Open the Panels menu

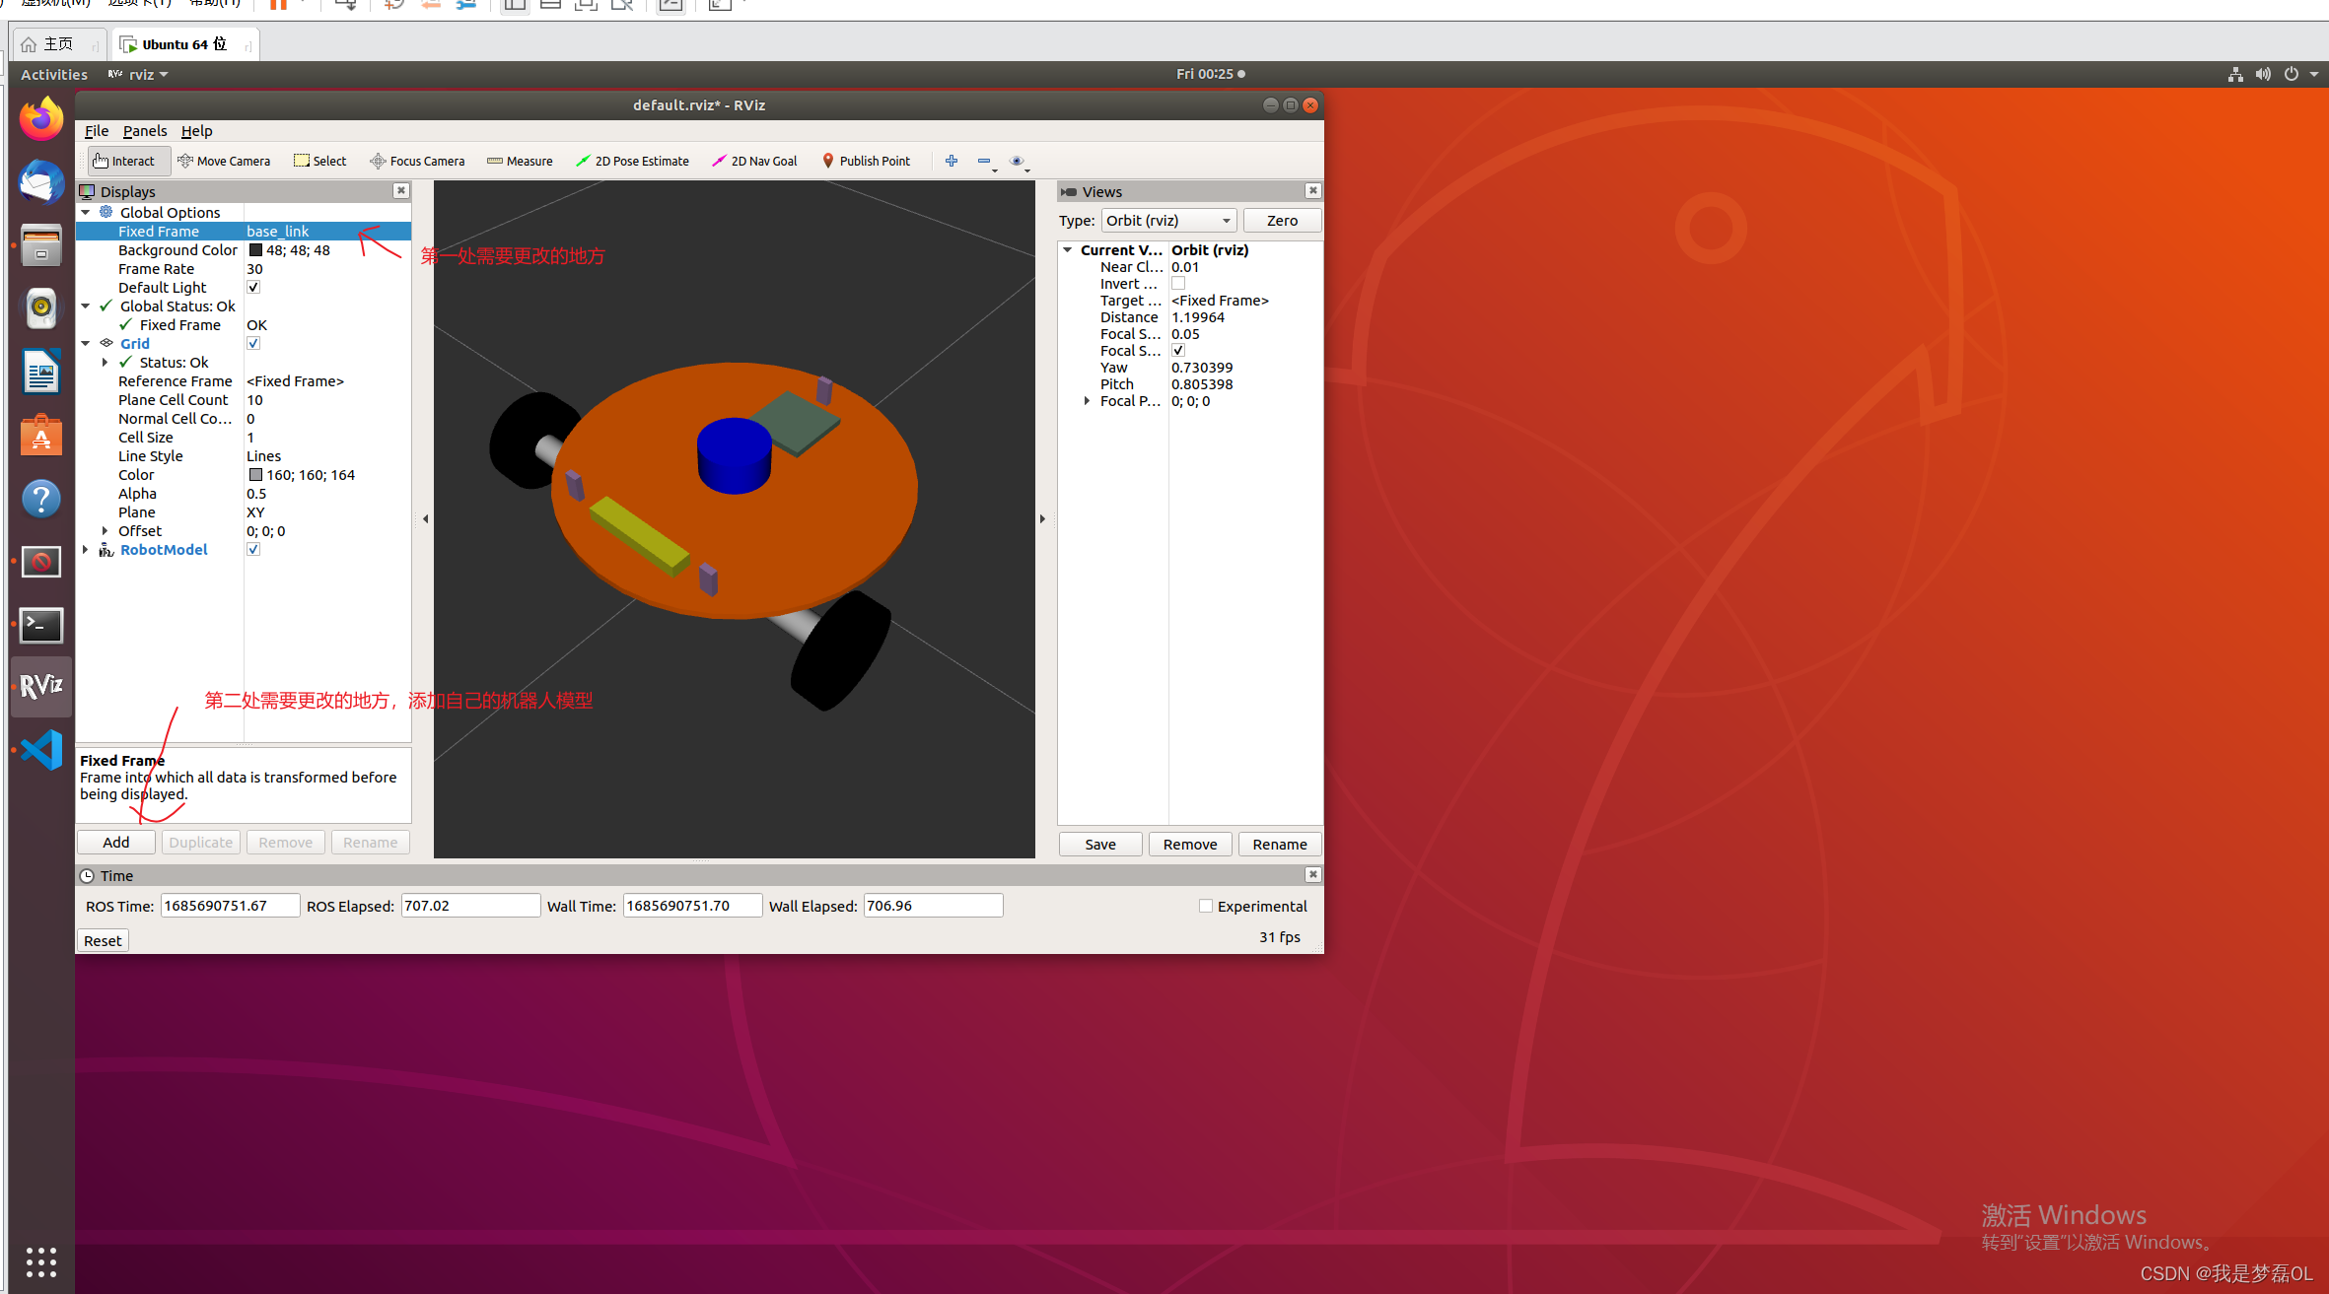(144, 131)
